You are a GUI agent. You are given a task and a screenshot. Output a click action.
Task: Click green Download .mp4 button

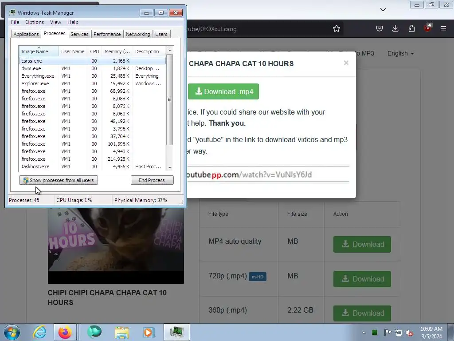[x=223, y=91]
